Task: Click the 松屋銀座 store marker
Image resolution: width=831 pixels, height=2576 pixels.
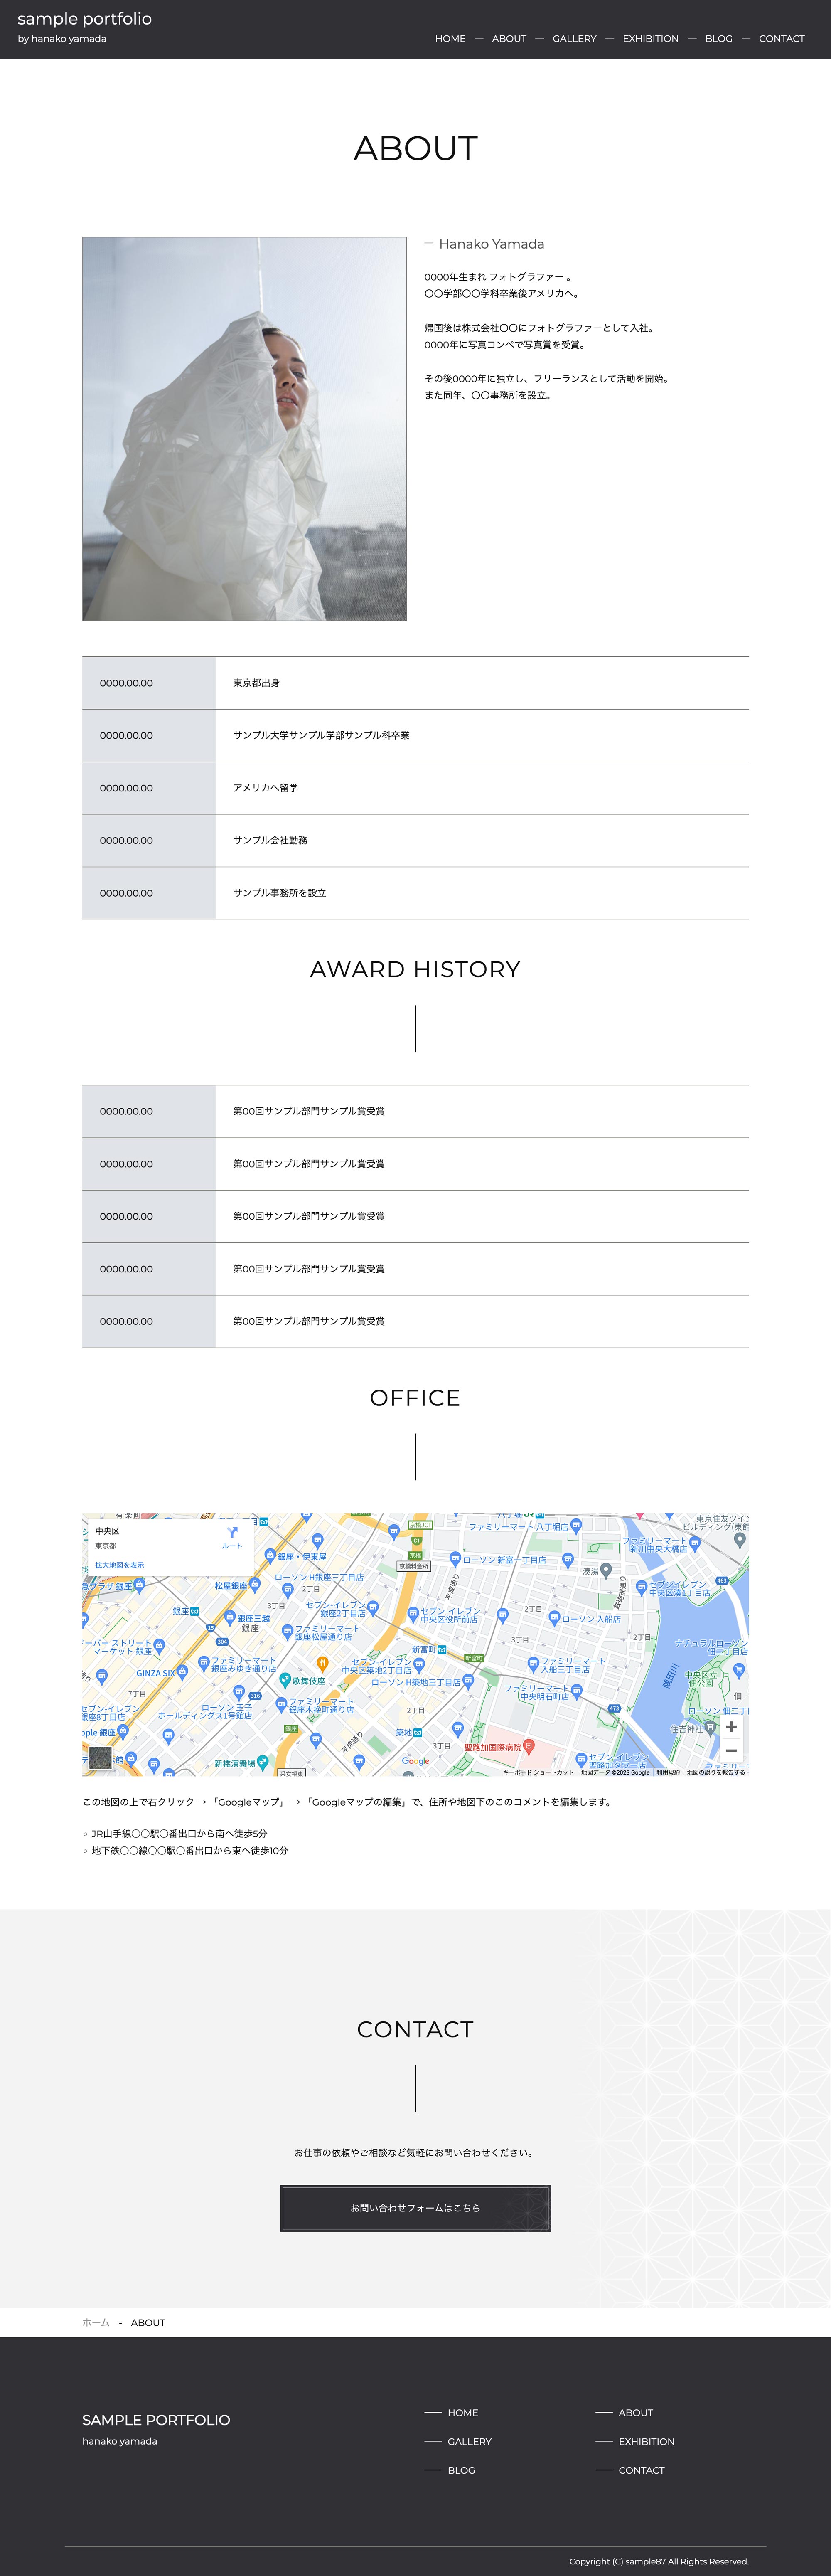Action: [255, 1585]
